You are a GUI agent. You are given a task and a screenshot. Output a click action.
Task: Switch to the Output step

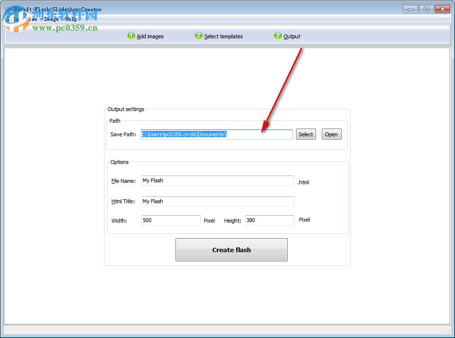(292, 36)
